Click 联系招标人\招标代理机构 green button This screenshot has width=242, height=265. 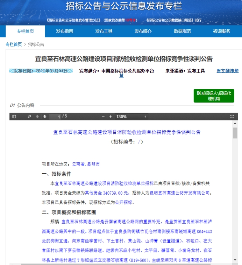pos(214,96)
